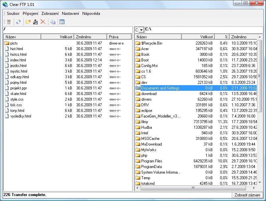The height and width of the screenshot is (201, 266).
Task: Select the projekt.ppr file icon
Action: click(7, 88)
